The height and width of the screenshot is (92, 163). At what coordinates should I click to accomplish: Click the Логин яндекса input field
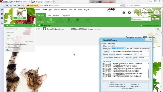pos(124,54)
